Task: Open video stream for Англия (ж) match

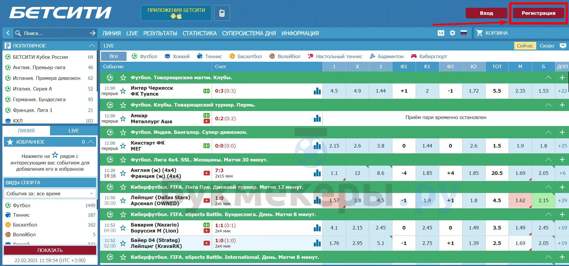Action: 207,173
